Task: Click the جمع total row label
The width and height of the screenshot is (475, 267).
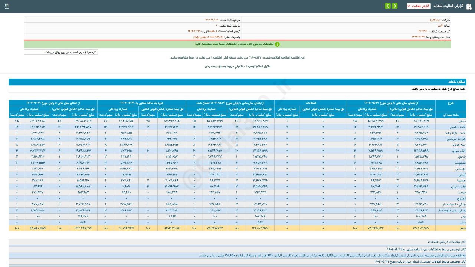Action: (460, 228)
